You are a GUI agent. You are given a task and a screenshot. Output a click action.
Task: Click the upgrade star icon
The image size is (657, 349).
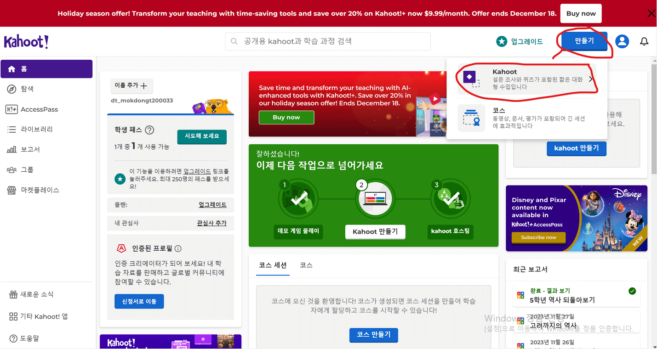[501, 41]
